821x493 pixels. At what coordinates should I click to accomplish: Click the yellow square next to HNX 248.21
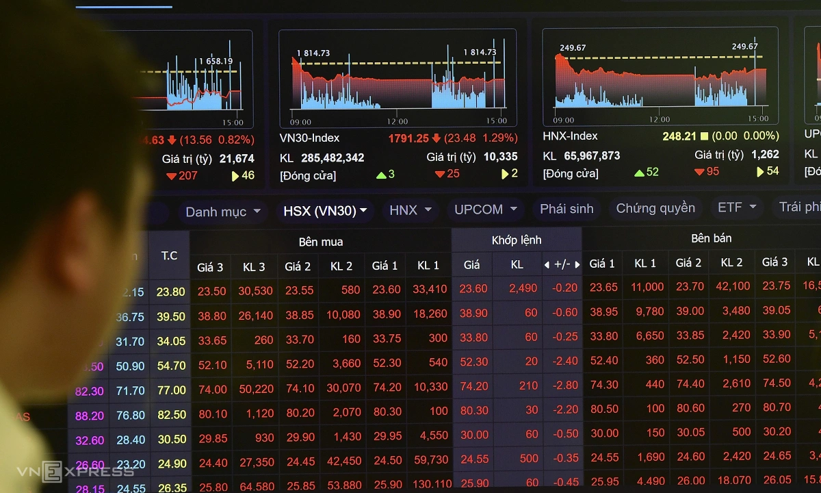pyautogui.click(x=705, y=136)
